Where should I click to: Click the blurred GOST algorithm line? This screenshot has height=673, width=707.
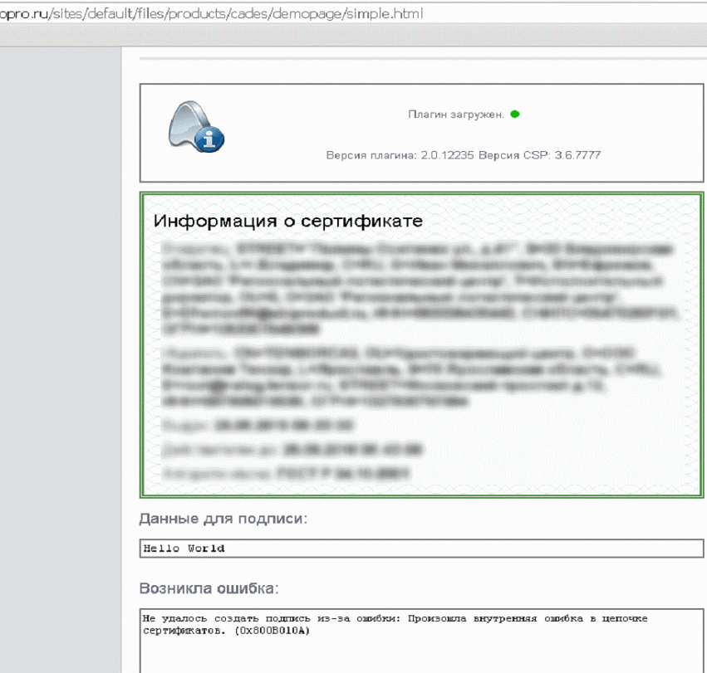(x=287, y=474)
